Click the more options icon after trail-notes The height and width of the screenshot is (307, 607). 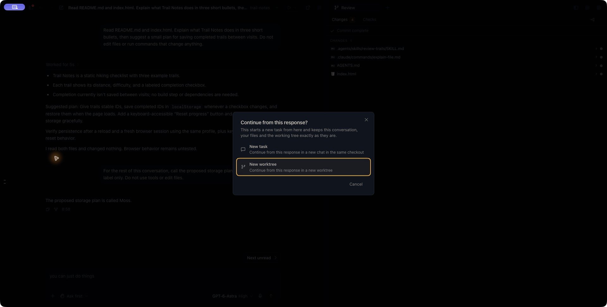[277, 8]
